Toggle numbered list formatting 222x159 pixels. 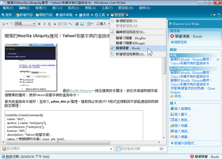tap(60, 24)
